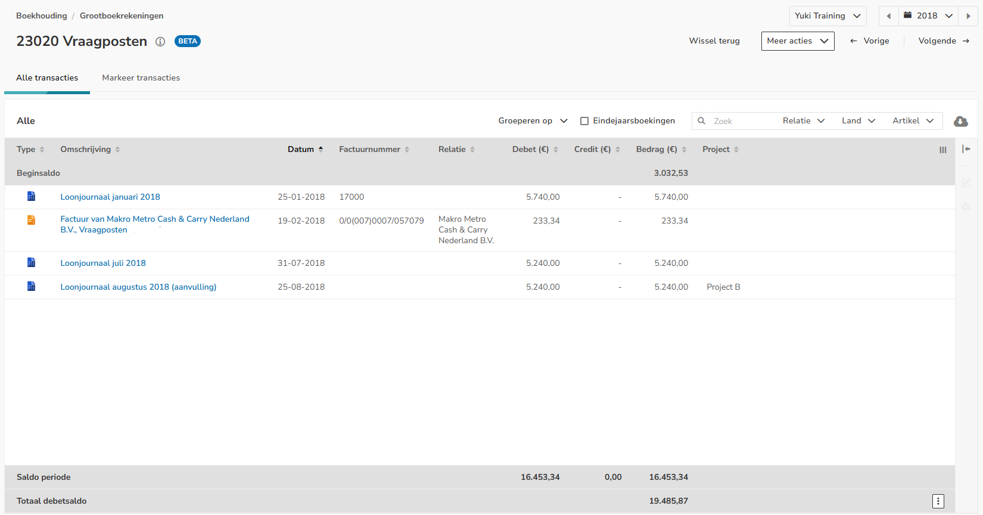
Task: Open the Artikel filter dropdown
Action: point(913,121)
